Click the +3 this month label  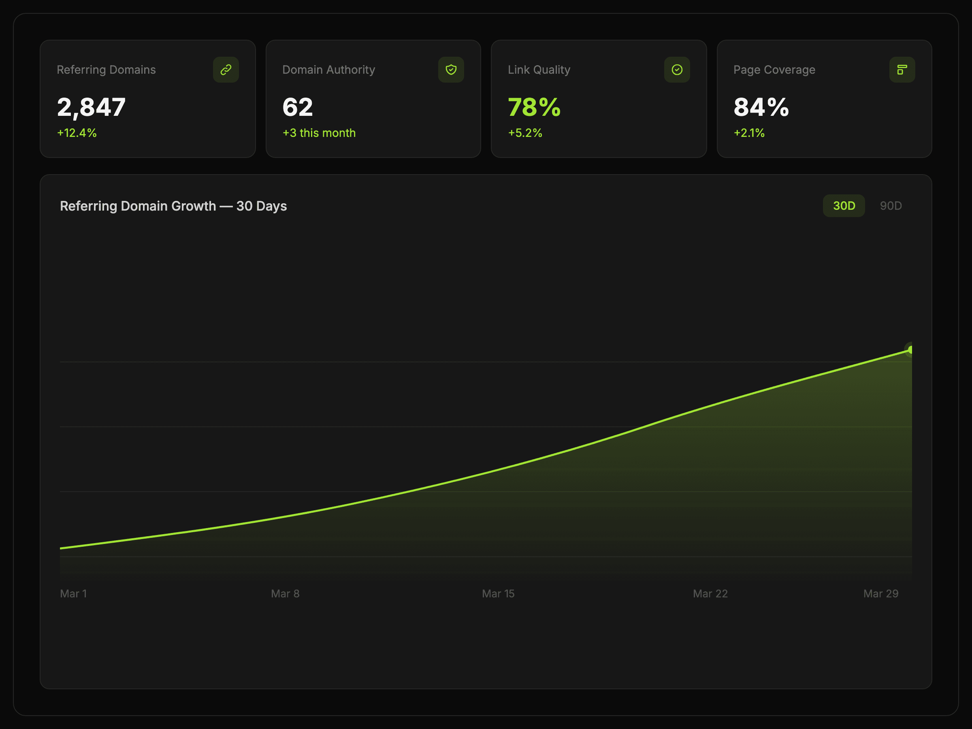(319, 133)
